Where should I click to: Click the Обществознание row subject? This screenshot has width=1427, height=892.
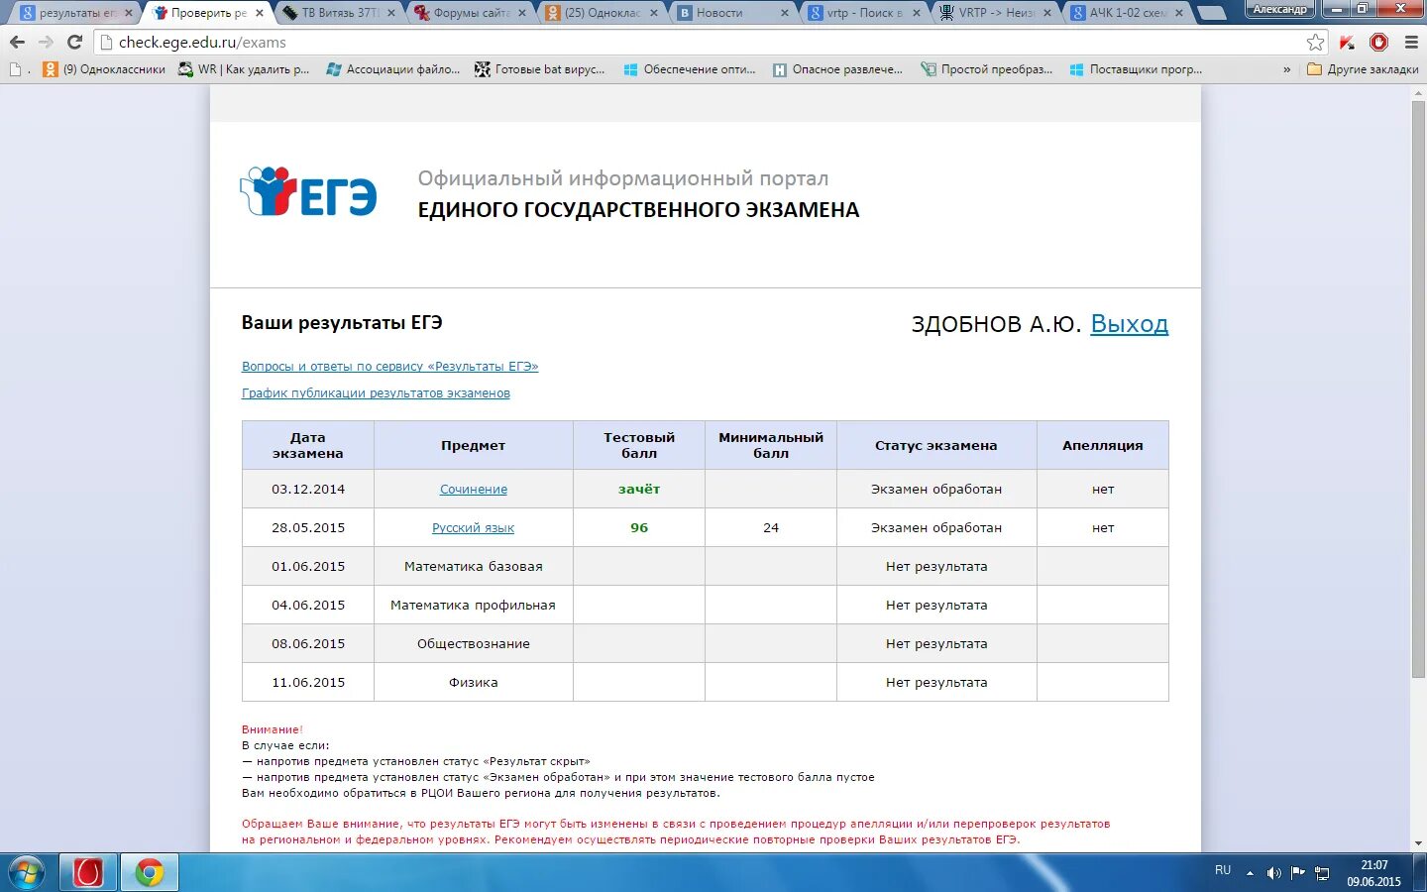pyautogui.click(x=474, y=644)
